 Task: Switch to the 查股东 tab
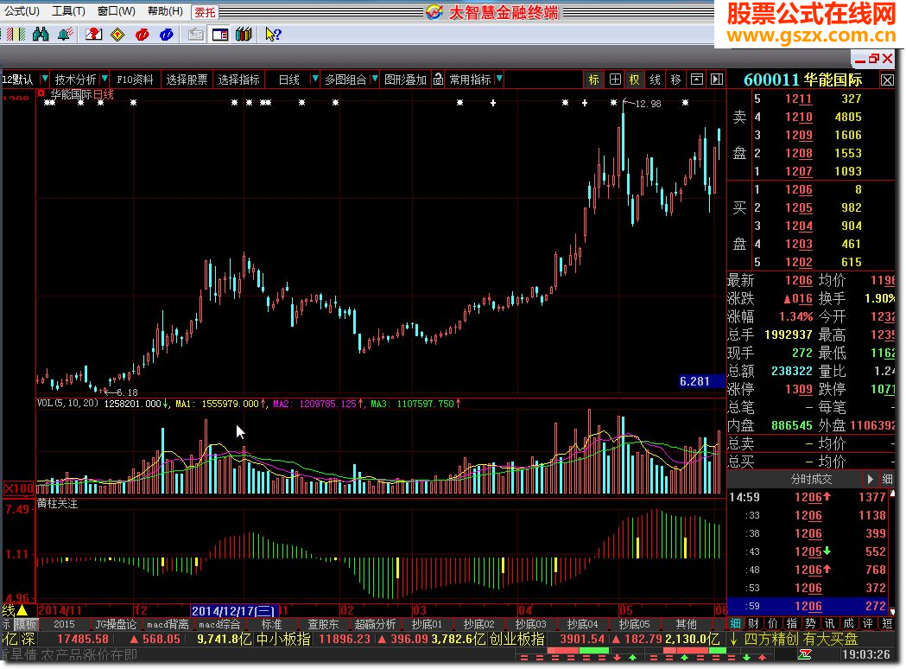pyautogui.click(x=323, y=624)
